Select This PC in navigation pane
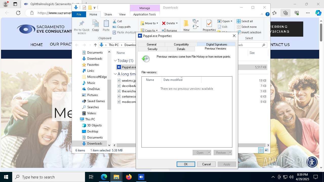The image size is (324, 182). click(88, 119)
